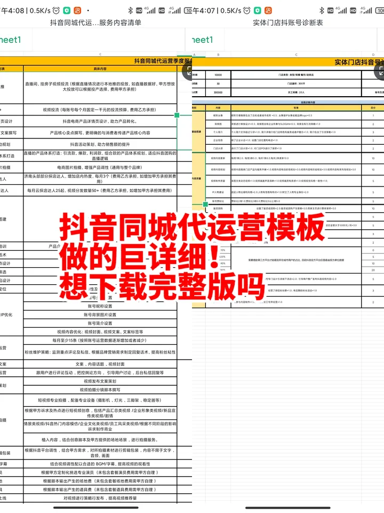The width and height of the screenshot is (384, 513).
Task: Select cell 视频内容优化: 视频封面
Action: (x=100, y=331)
